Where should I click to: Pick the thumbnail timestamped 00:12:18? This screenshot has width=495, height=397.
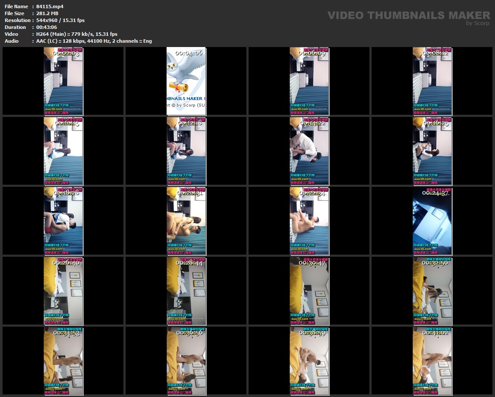click(x=186, y=151)
